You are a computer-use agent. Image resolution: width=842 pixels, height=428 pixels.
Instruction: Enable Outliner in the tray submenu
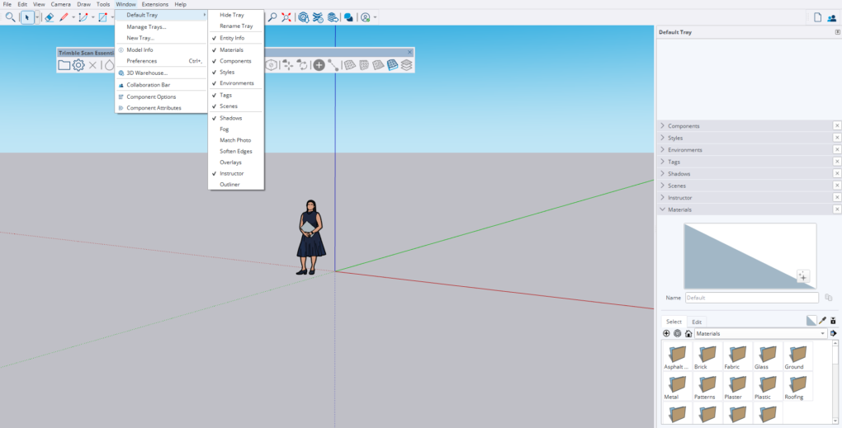tap(236, 185)
